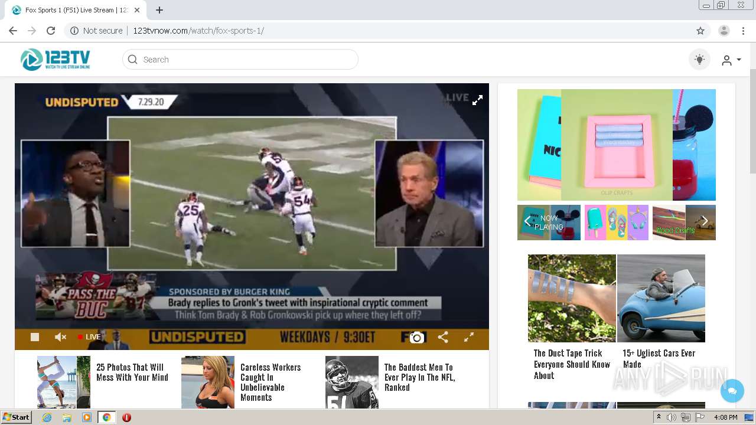Expand video with top-right fullscreen arrows

(477, 100)
